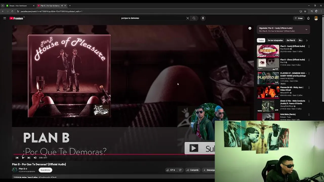Open the Crear menu
324x182 pixels.
pos(299,18)
